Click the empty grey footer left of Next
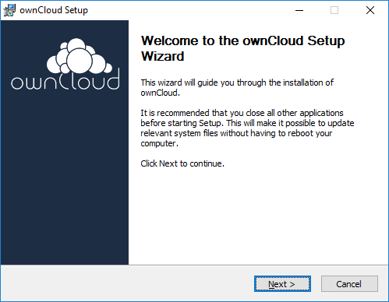389x302 pixels. (x=125, y=283)
